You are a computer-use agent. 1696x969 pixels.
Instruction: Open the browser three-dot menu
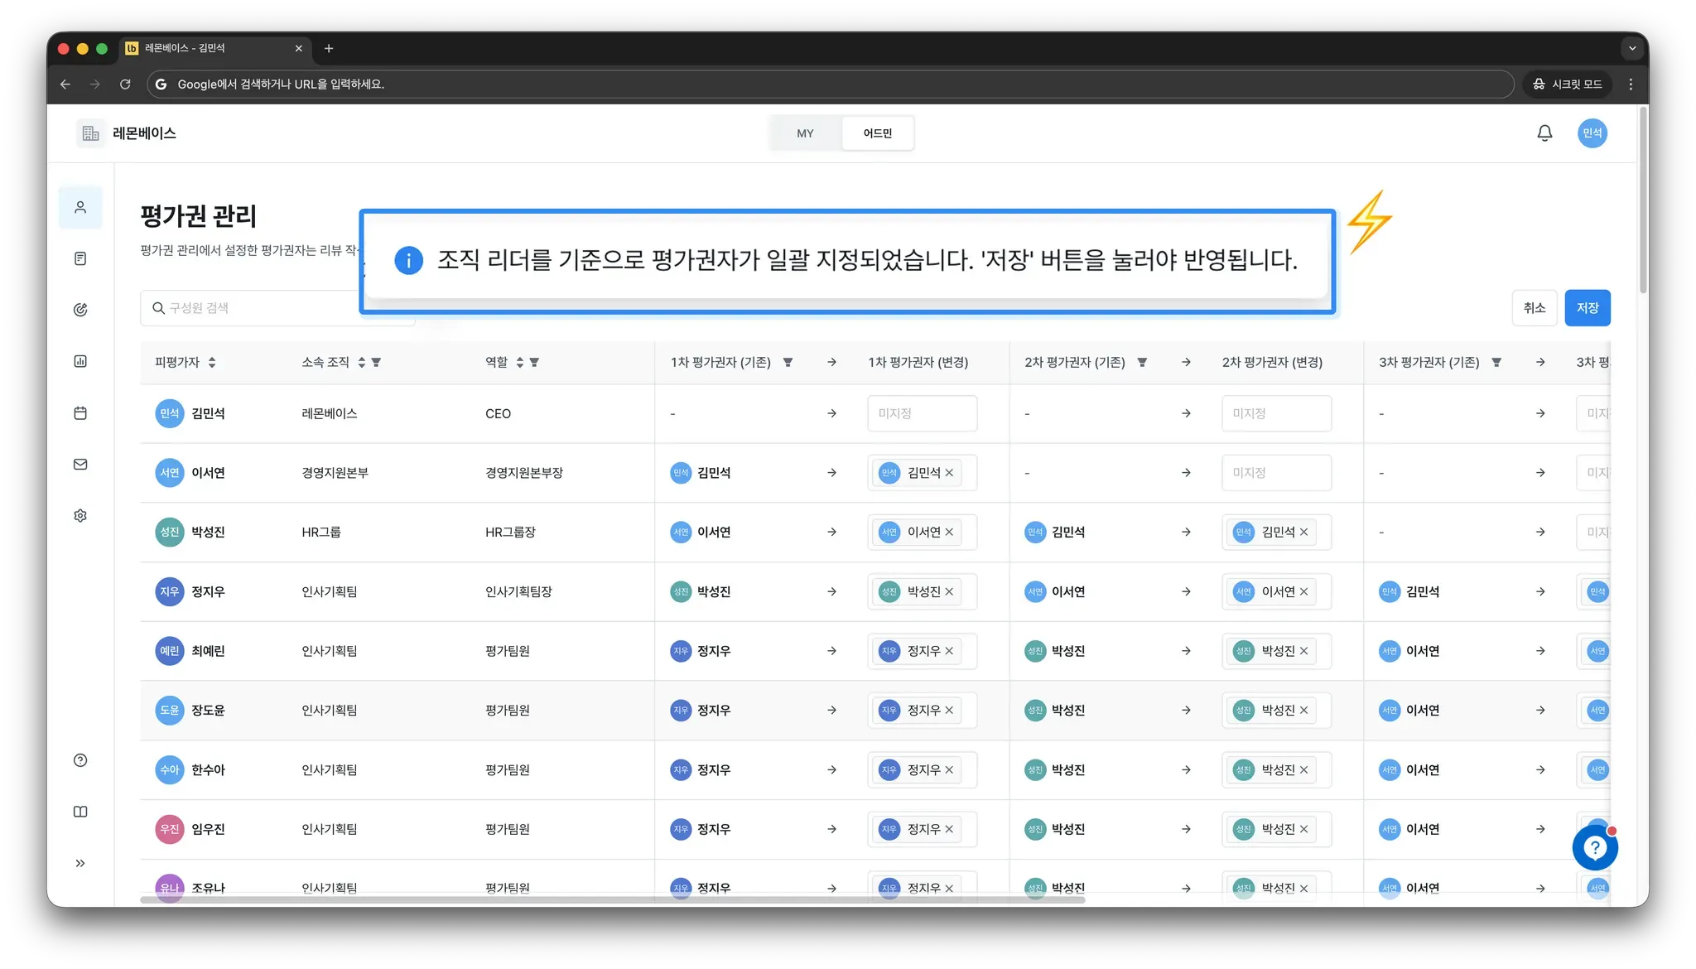tap(1631, 84)
